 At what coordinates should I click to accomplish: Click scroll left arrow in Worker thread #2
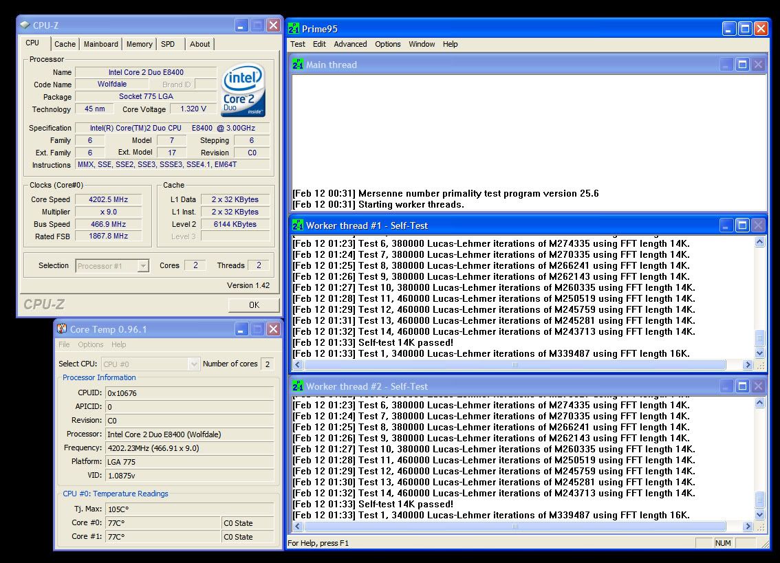pyautogui.click(x=297, y=526)
